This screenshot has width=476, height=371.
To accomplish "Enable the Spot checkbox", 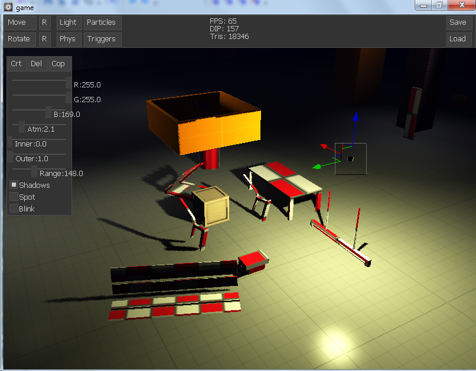I will 14,197.
